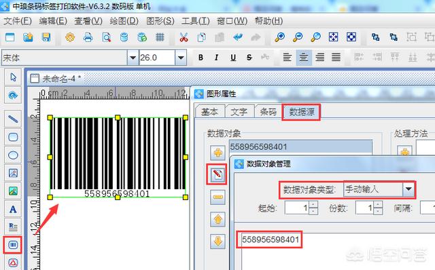Screen dimensions: 435x270
Task: Open the font size 26.0 dropdown
Action: click(x=181, y=58)
